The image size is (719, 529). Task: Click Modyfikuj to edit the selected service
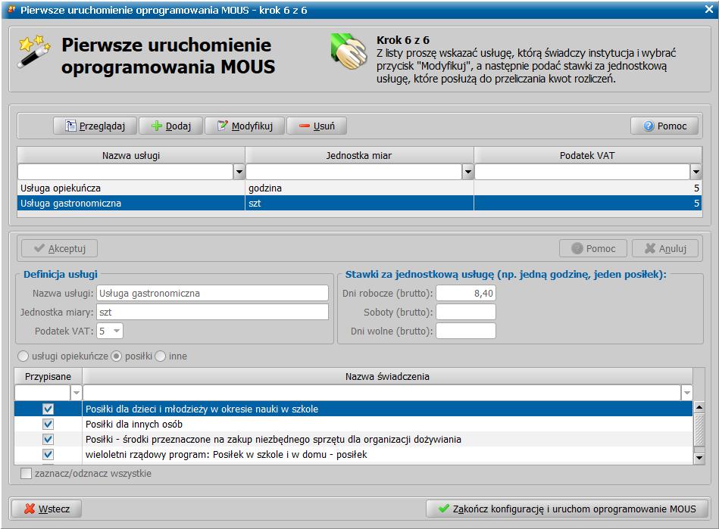tap(245, 126)
